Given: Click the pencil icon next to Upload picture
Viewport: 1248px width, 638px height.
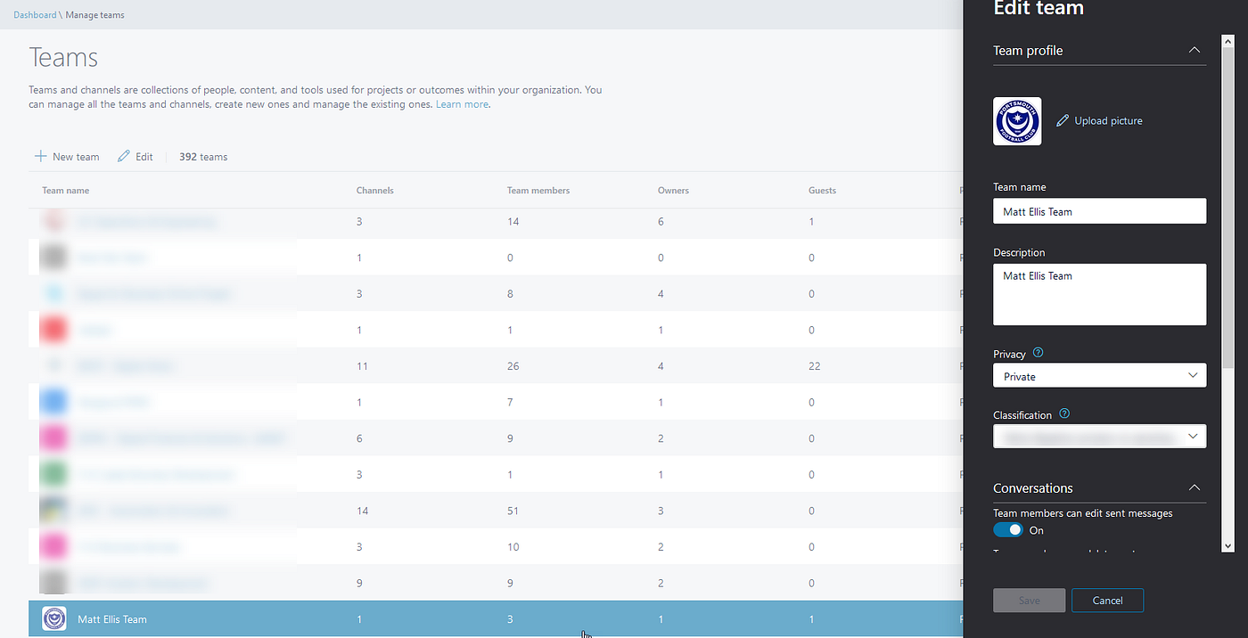Looking at the screenshot, I should click(1062, 121).
